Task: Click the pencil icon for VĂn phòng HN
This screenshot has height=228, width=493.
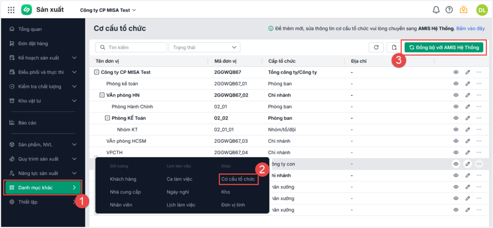Action: (x=467, y=96)
